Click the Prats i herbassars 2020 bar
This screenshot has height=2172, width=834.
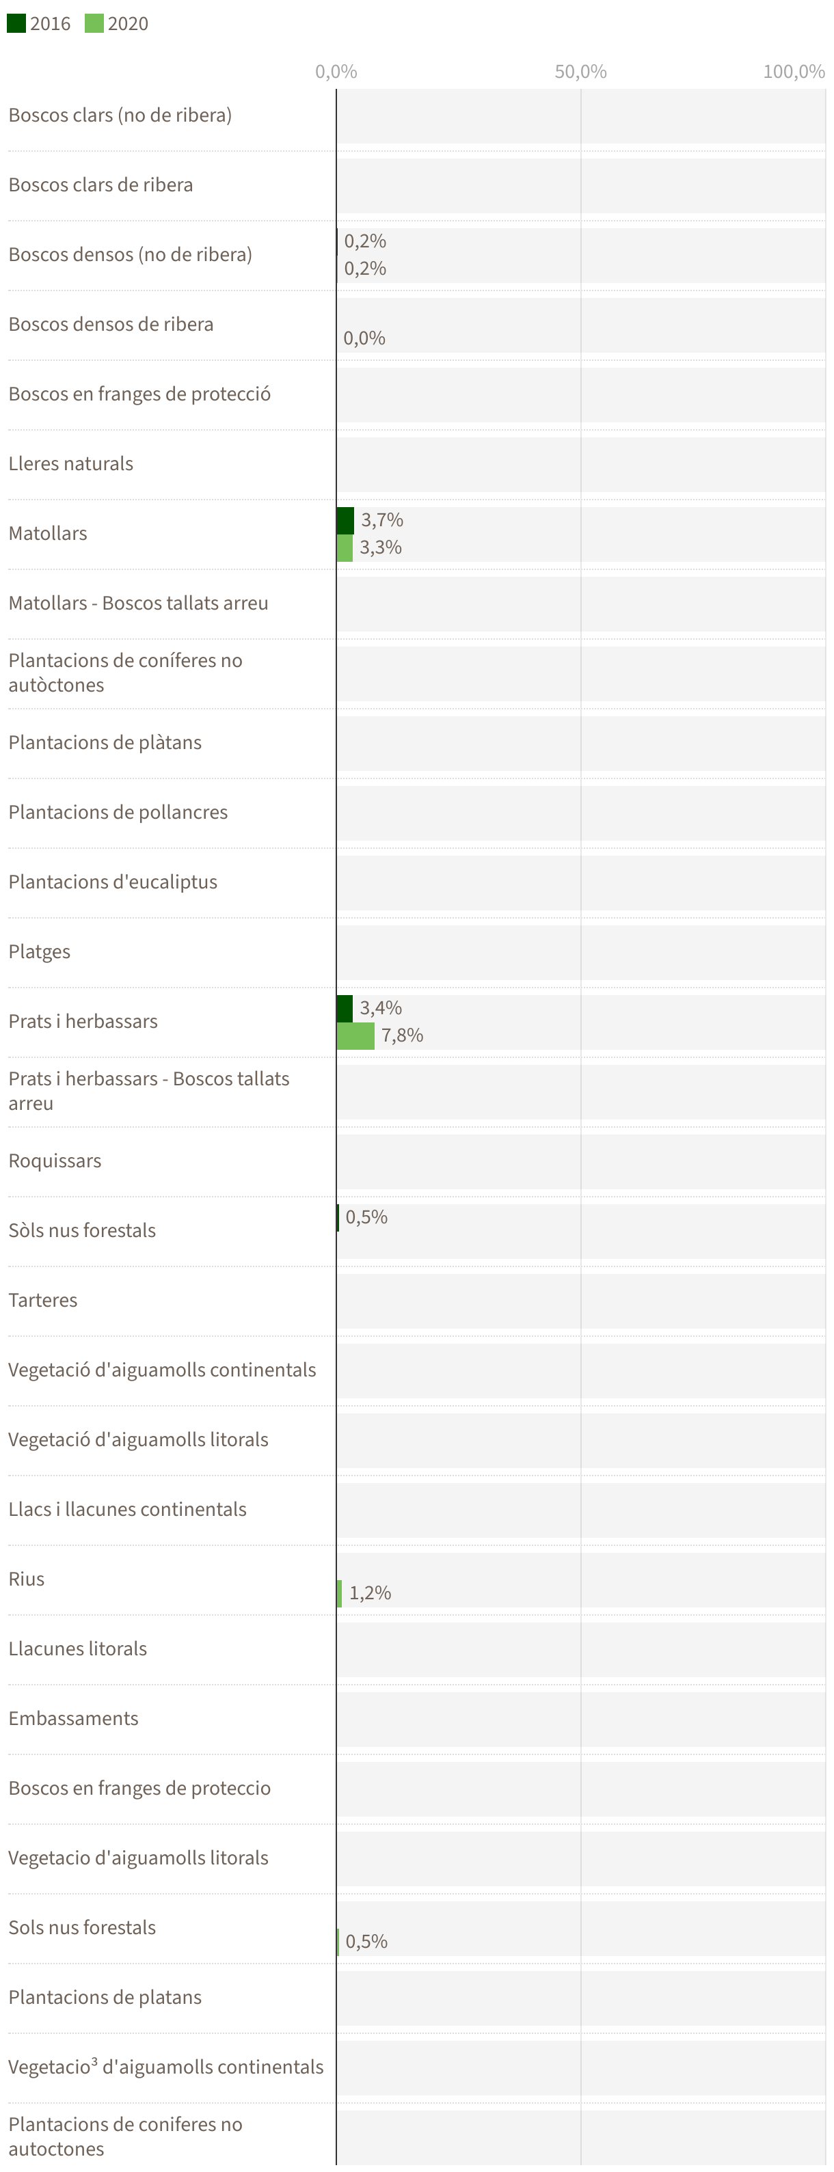[x=355, y=1036]
